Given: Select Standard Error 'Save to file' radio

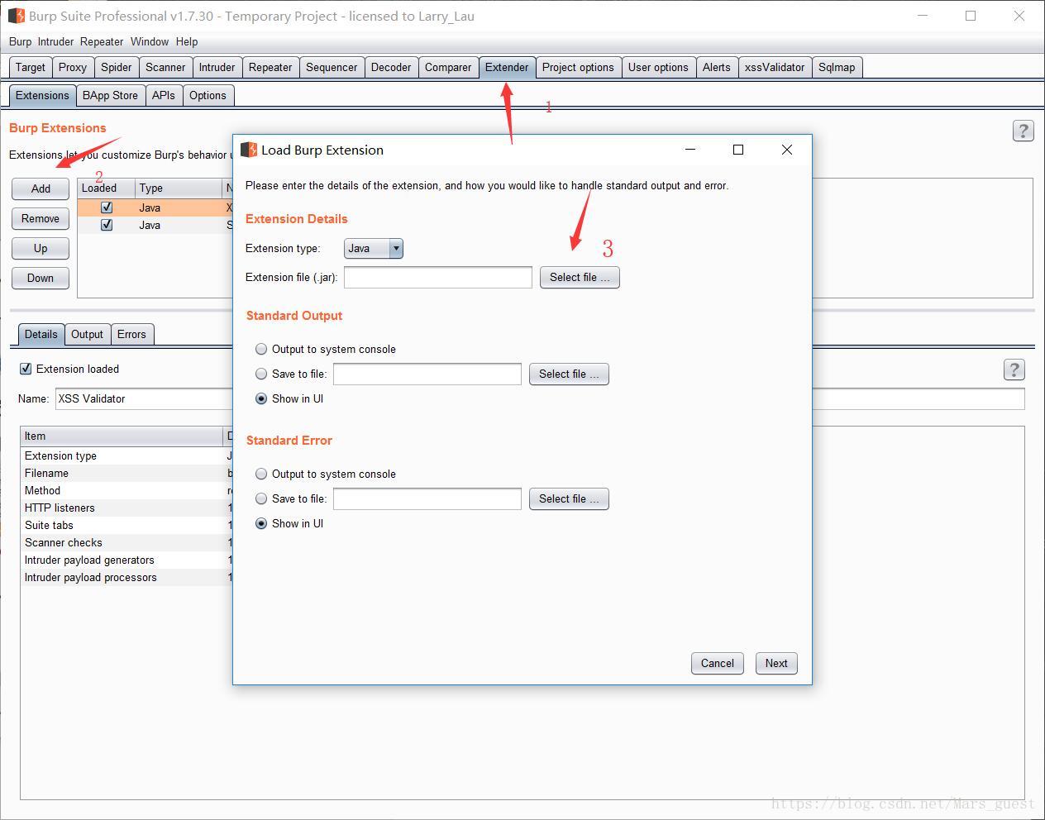Looking at the screenshot, I should coord(261,498).
